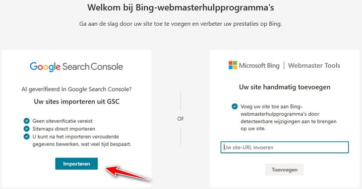Click the OF divider label
Screen dimensions: 362x189
point(181,119)
